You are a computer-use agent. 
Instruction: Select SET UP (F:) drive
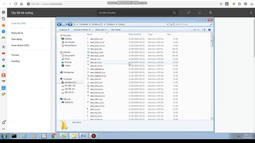pyautogui.click(x=69, y=93)
